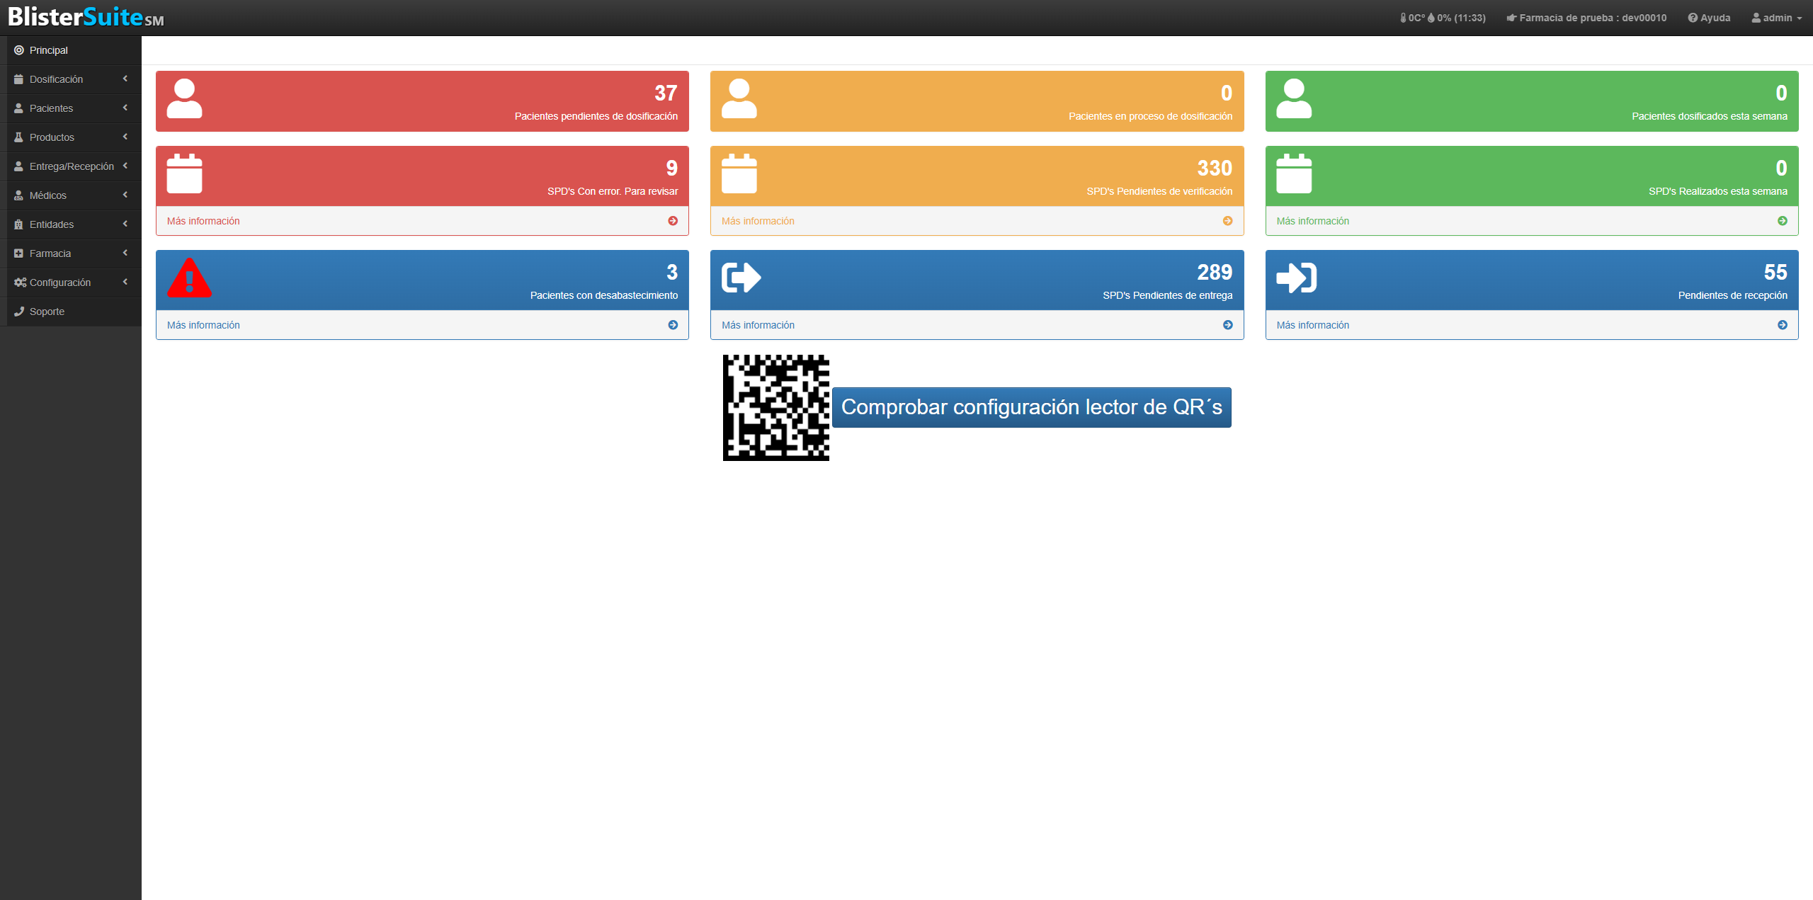Open the admin user dropdown

coord(1777,18)
